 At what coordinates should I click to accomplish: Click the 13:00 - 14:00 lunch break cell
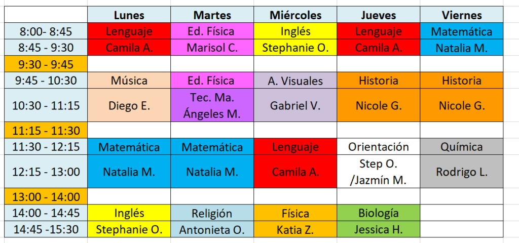(46, 196)
